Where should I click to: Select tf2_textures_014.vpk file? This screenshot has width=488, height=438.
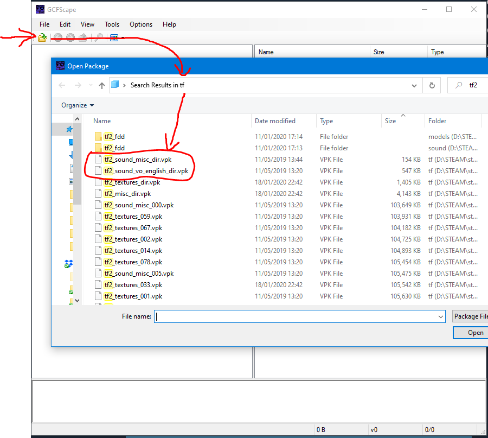coord(133,251)
